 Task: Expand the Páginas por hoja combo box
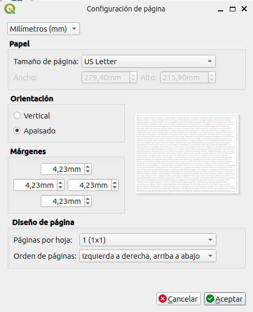pyautogui.click(x=148, y=240)
